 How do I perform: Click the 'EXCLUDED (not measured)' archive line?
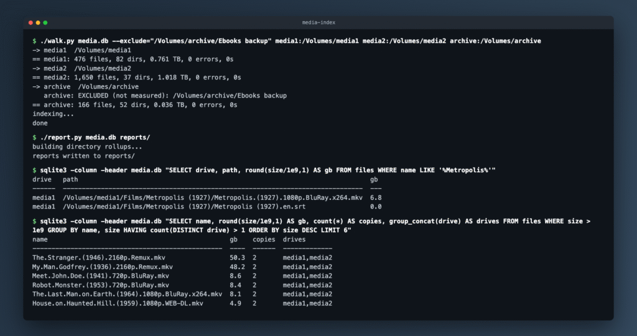[x=165, y=96]
